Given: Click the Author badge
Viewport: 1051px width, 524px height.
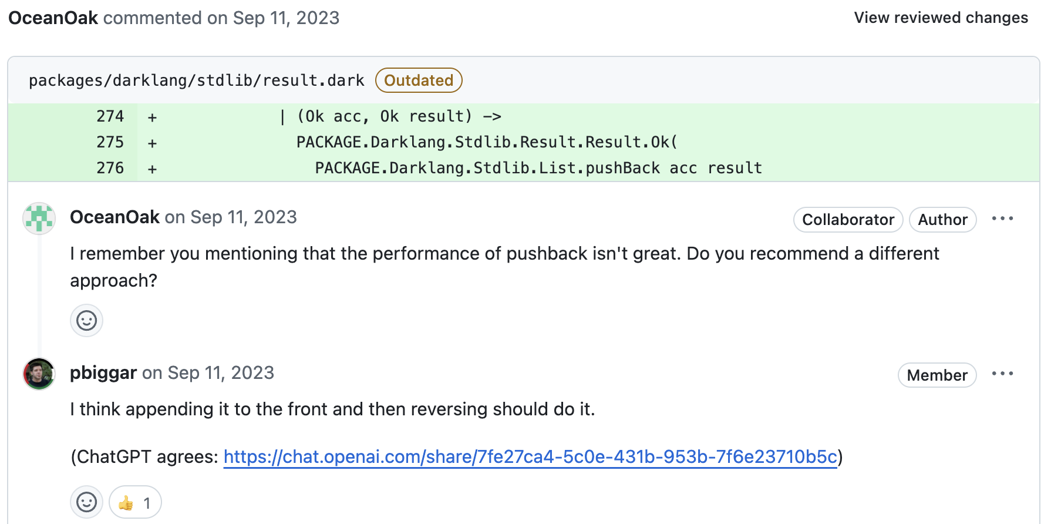Looking at the screenshot, I should coord(942,220).
